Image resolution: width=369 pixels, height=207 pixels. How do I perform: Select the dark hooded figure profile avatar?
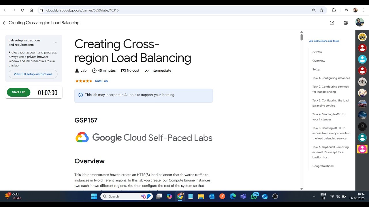pos(362,126)
